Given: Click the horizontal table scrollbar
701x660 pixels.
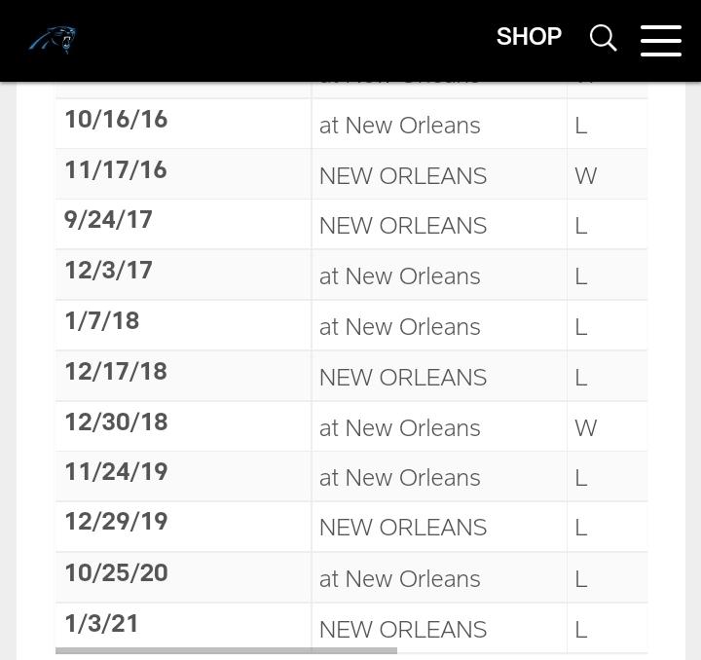Looking at the screenshot, I should [x=226, y=650].
